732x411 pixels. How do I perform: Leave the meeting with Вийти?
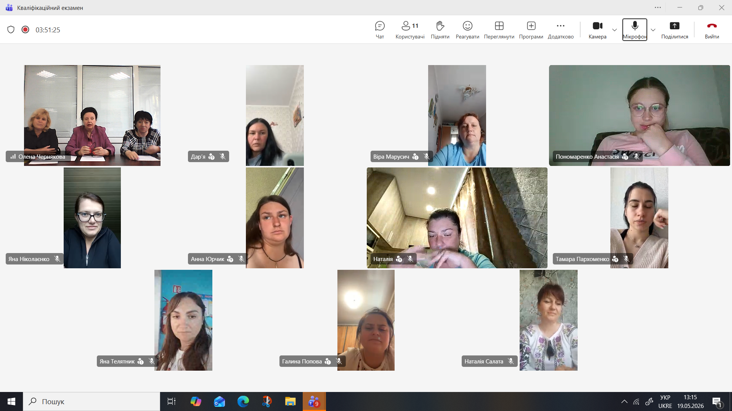pos(712,30)
